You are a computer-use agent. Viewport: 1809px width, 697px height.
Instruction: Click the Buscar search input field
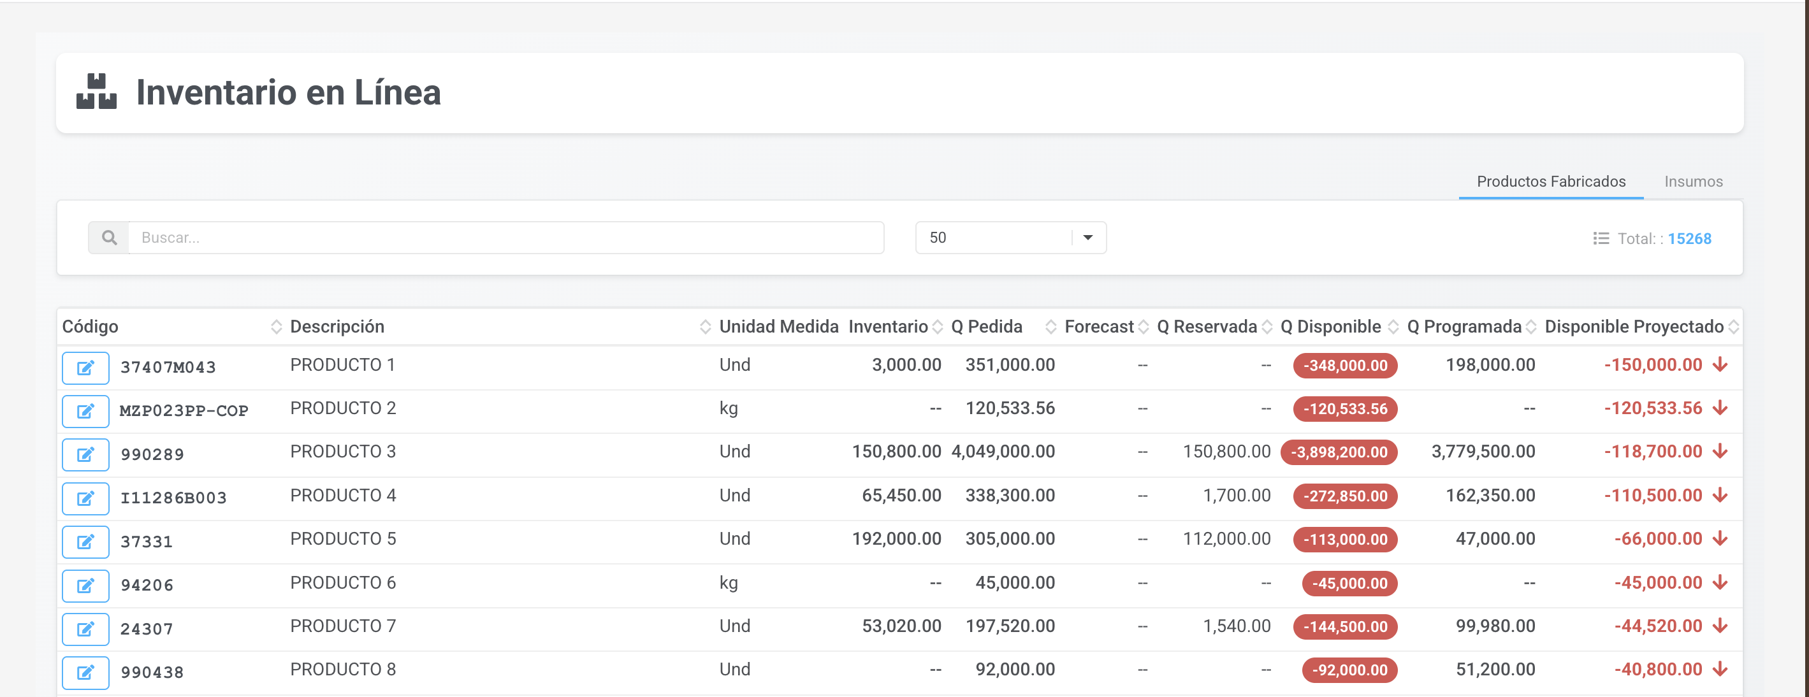coord(505,238)
